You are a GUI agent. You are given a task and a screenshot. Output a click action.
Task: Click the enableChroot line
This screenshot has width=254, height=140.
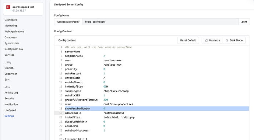point(157,82)
